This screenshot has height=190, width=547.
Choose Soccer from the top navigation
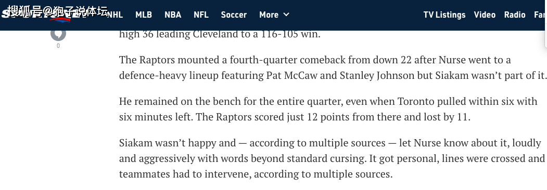(x=234, y=15)
